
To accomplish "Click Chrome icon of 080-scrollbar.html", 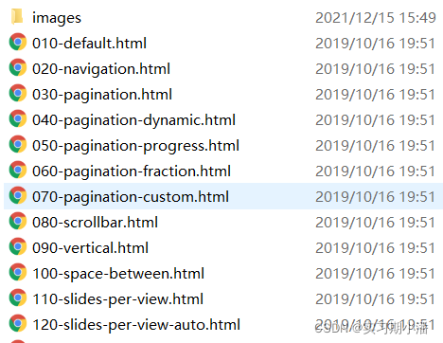I will 18,221.
